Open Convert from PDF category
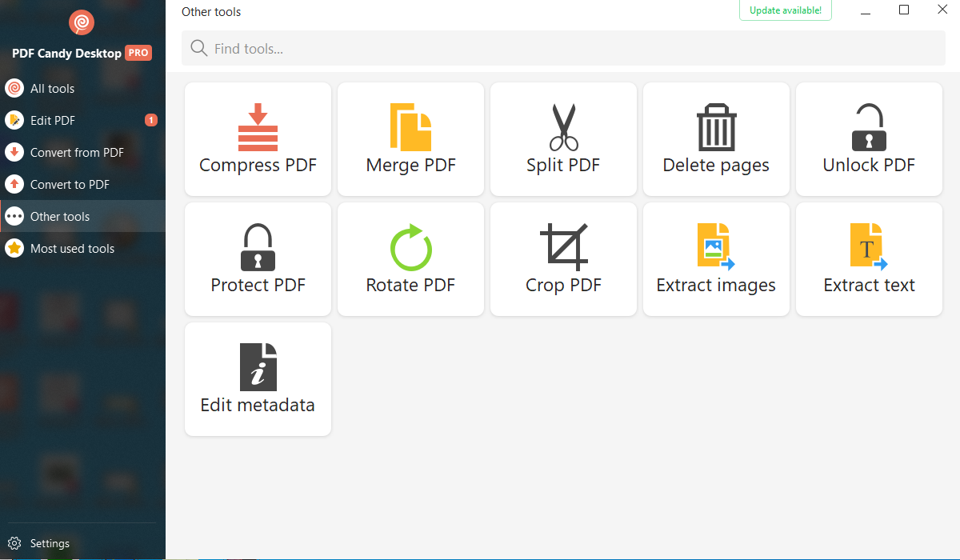Screen dimensions: 960x560 (77, 153)
